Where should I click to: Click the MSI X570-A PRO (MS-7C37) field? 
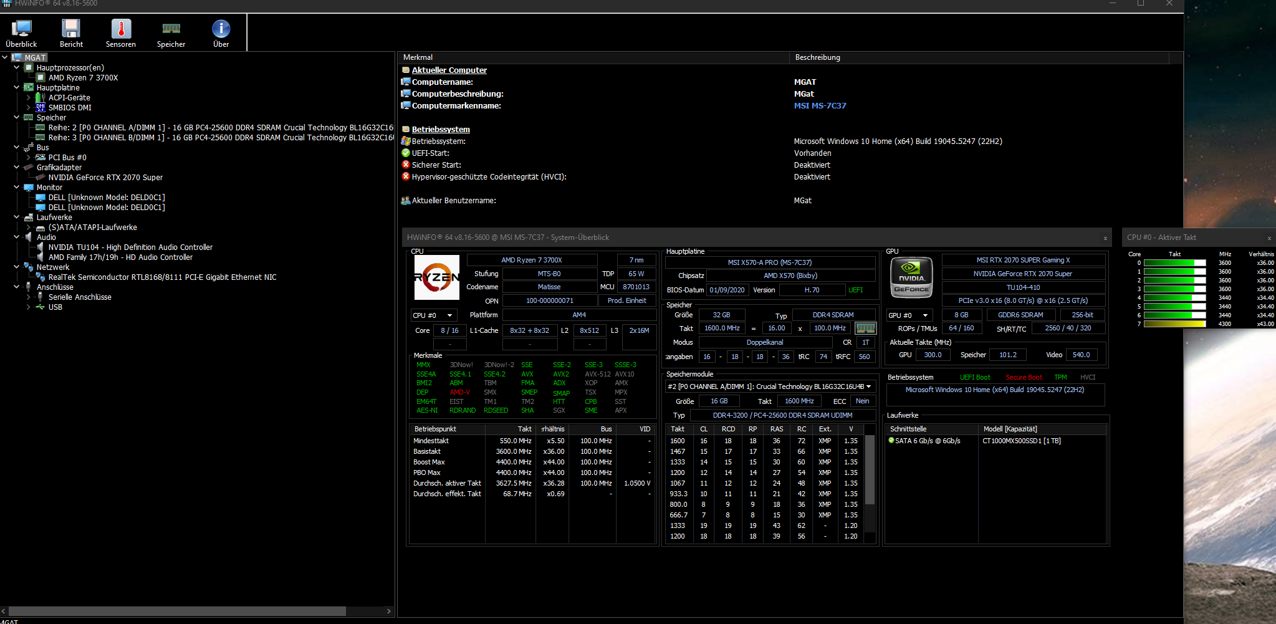(770, 262)
